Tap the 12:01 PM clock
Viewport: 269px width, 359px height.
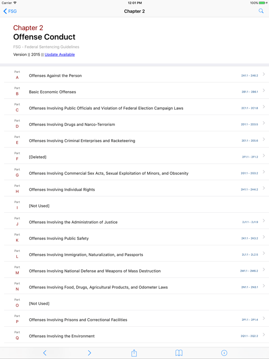click(134, 3)
